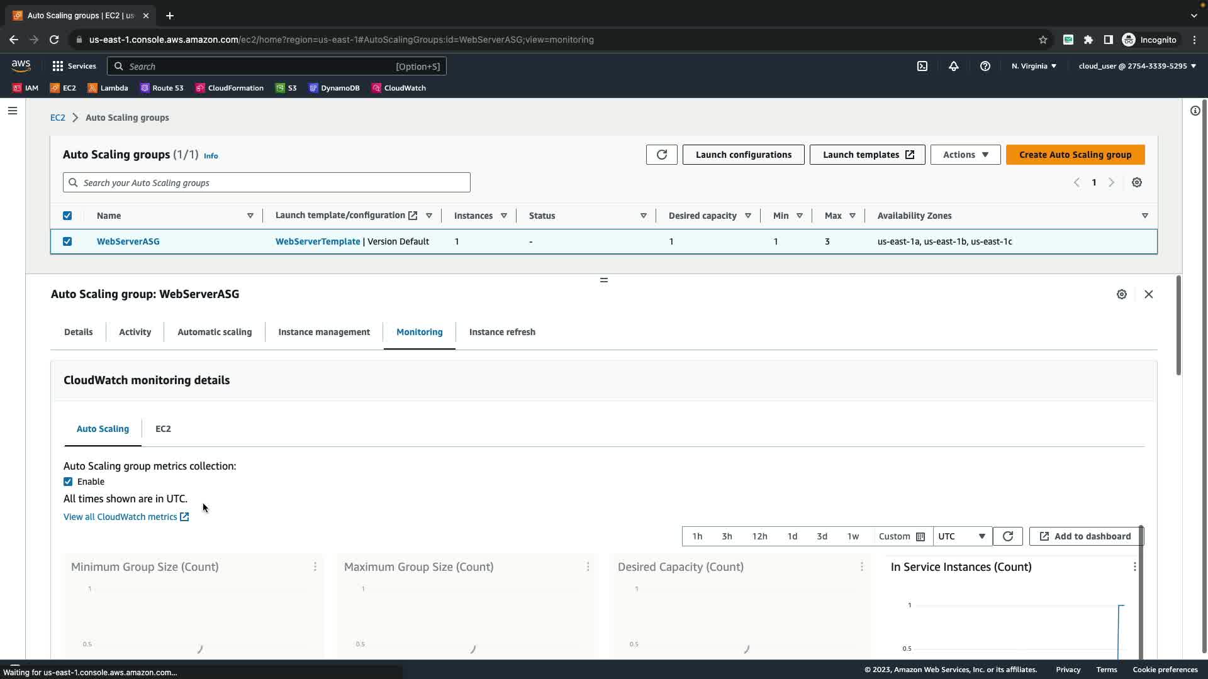The width and height of the screenshot is (1208, 679).
Task: Click Create Auto Scaling group button
Action: (x=1075, y=155)
